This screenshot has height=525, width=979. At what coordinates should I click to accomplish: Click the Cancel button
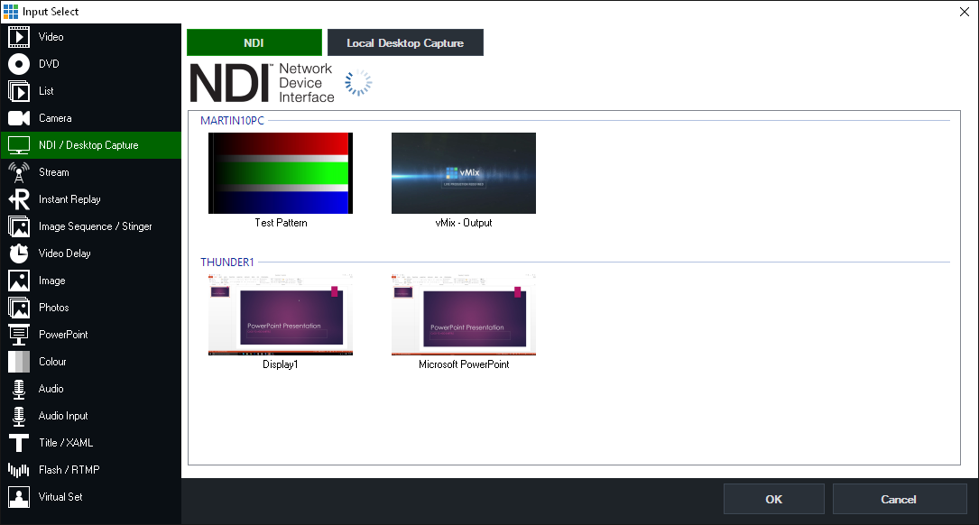[899, 499]
